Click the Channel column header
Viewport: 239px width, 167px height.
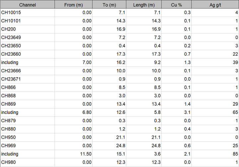pos(27,5)
